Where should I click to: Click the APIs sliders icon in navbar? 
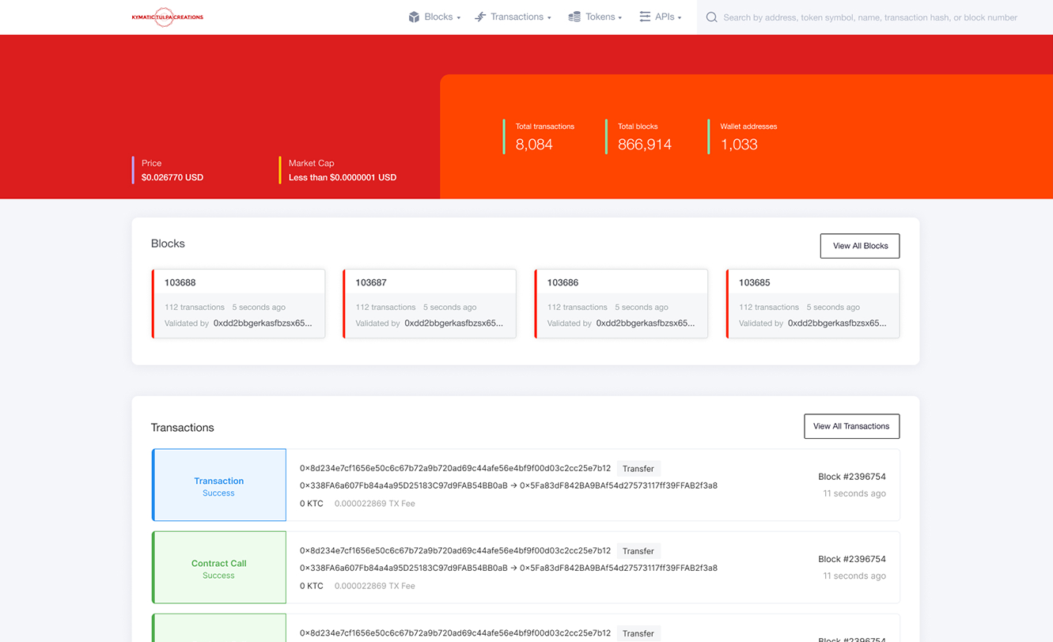click(645, 17)
